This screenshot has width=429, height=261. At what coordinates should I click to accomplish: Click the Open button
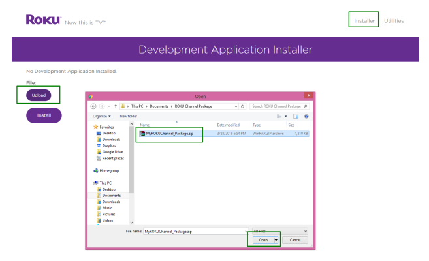263,240
